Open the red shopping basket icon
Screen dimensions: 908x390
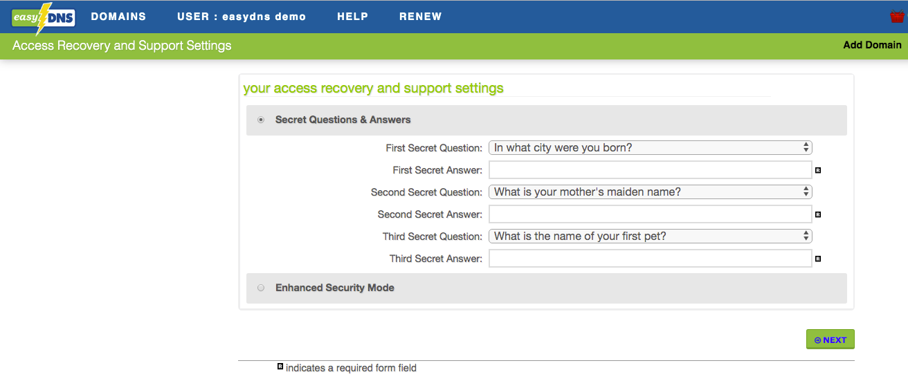[x=898, y=17]
